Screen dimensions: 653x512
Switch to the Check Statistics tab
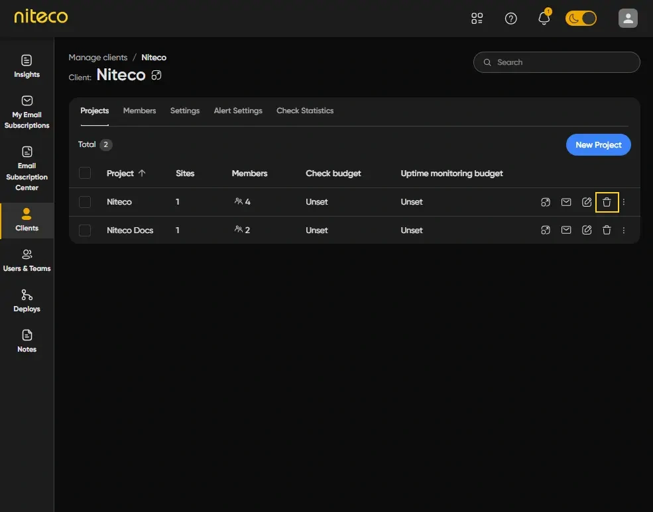(305, 111)
